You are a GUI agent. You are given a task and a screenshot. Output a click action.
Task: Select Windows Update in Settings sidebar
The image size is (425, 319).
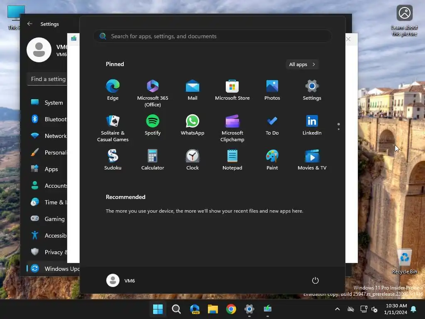tap(53, 269)
